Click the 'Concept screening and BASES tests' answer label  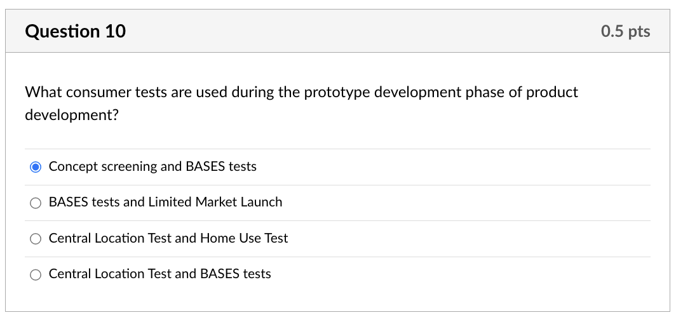[152, 166]
